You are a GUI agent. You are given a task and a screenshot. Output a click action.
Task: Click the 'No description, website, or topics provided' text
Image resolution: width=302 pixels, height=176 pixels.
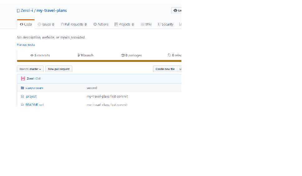coord(51,37)
